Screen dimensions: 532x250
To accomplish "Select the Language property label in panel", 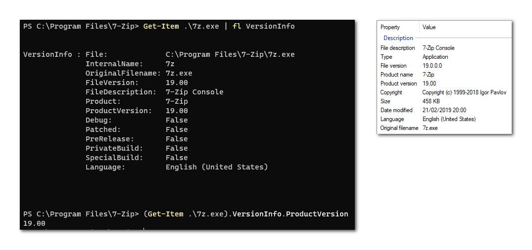I will (392, 119).
